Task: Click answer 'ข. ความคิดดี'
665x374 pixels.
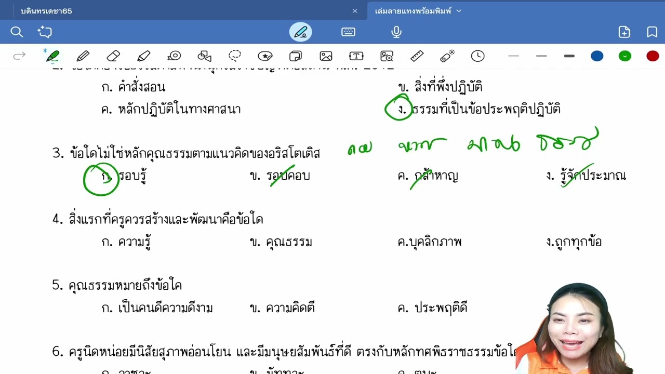Action: (282, 308)
